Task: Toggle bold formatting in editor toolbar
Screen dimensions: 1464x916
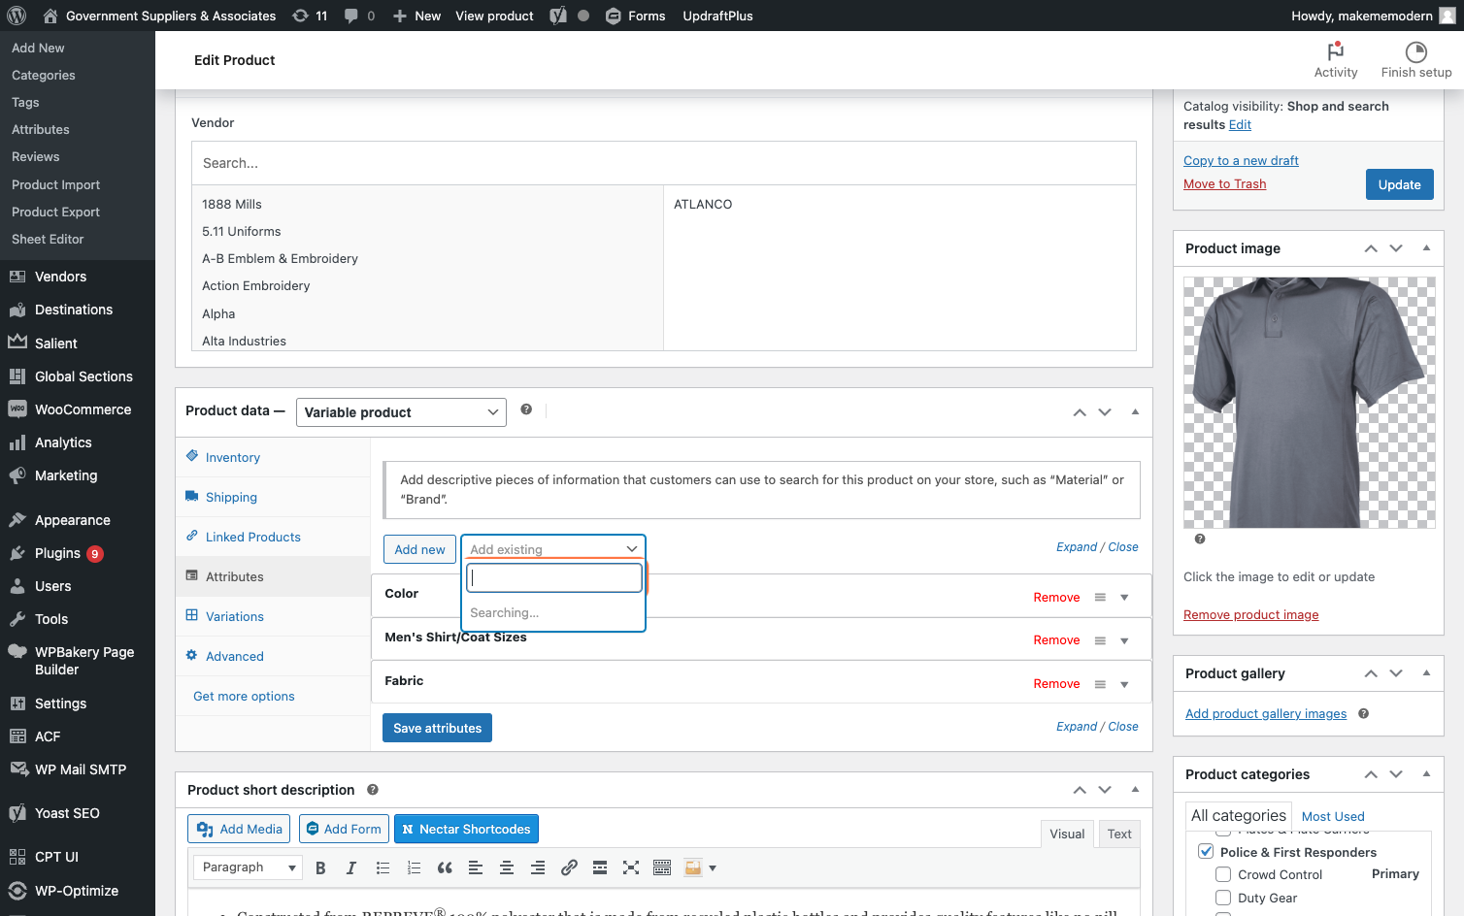Action: (320, 868)
